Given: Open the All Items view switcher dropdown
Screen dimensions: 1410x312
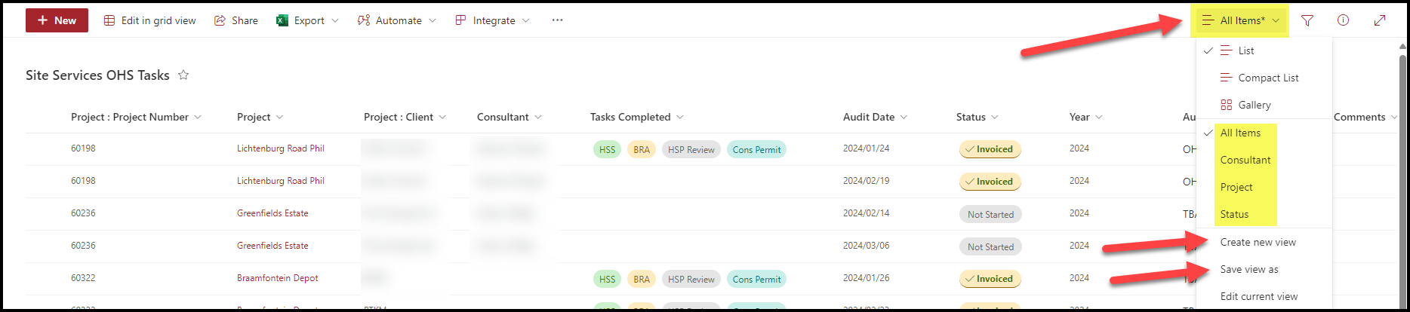Looking at the screenshot, I should [1241, 20].
